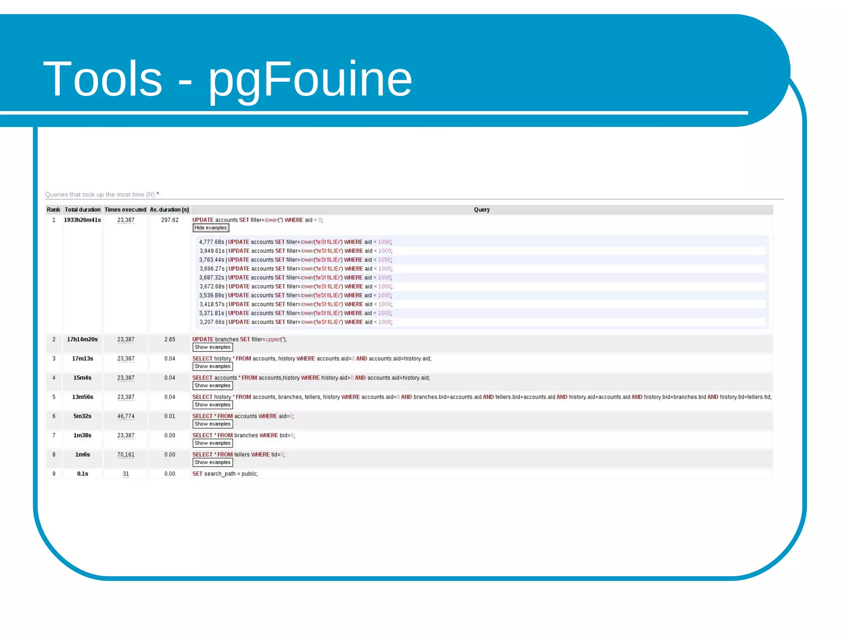Select average duration 2.65
The image size is (847, 635).
(170, 339)
